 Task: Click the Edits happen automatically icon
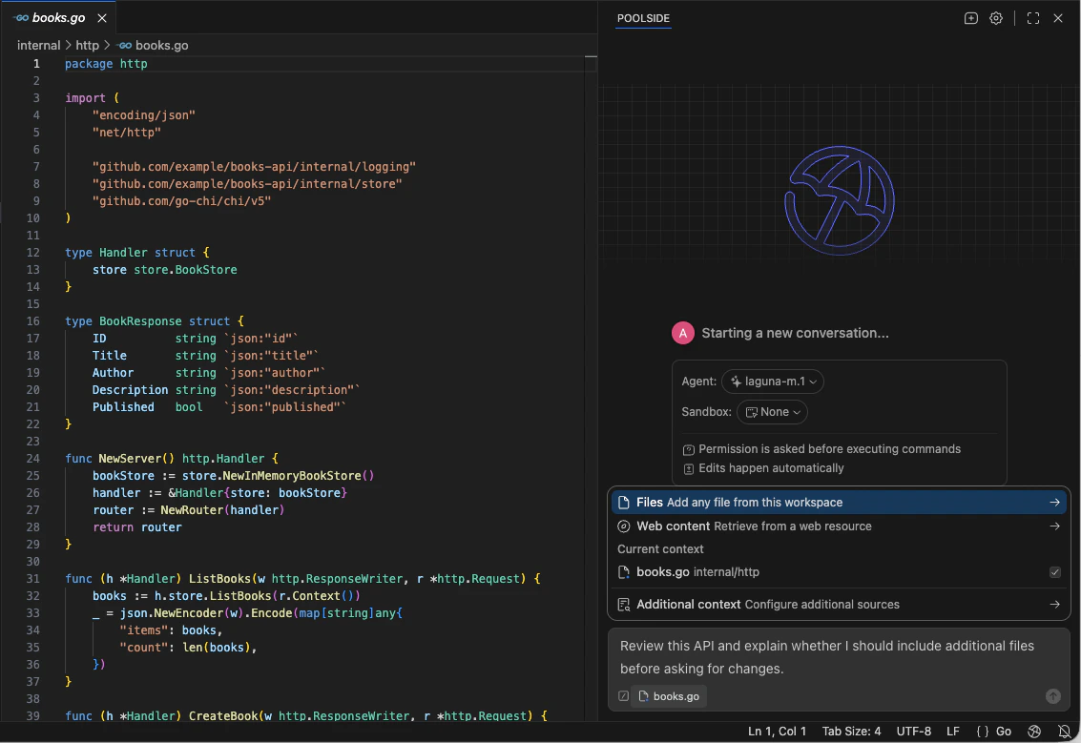[688, 468]
